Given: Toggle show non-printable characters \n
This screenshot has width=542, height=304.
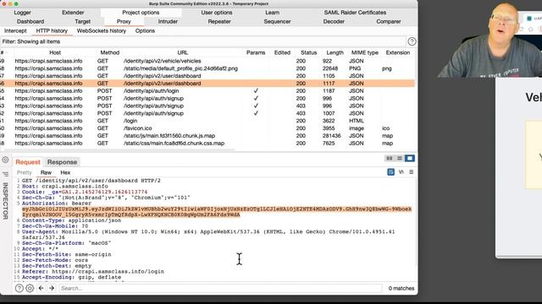Looking at the screenshot, I should pyautogui.click(x=401, y=172).
